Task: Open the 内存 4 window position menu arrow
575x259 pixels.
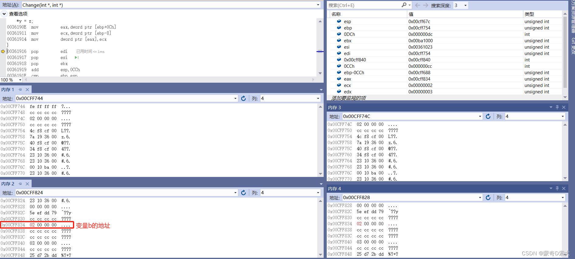Action: tap(551, 188)
